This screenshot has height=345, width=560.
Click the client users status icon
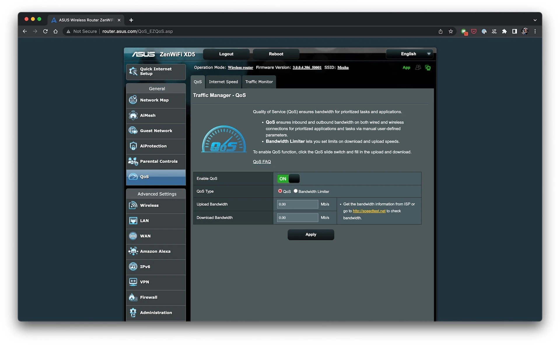pos(418,67)
